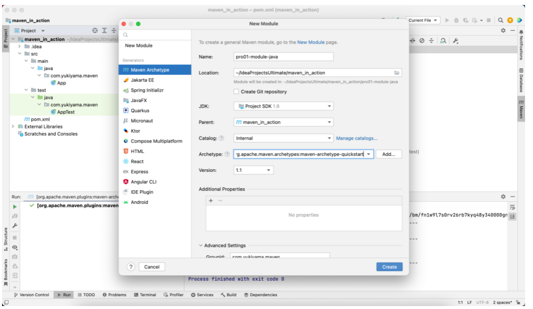
Task: Click the Archetype help question icon
Action: [227, 154]
